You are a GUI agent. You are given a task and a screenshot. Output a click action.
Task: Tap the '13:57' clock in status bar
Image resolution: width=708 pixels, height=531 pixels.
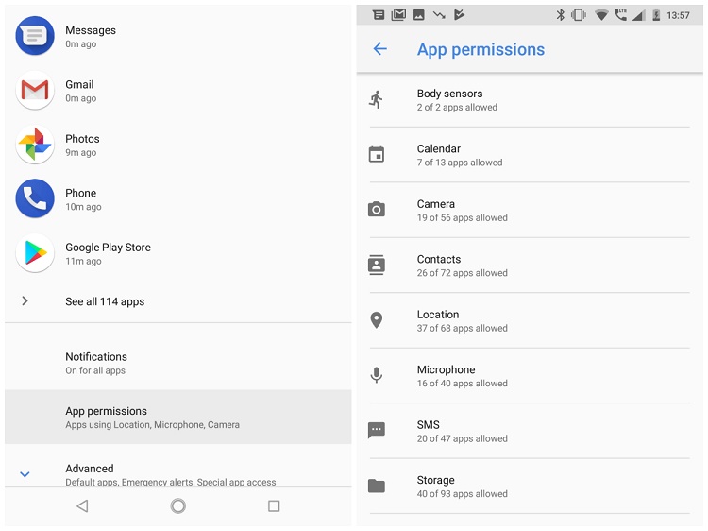click(x=678, y=15)
